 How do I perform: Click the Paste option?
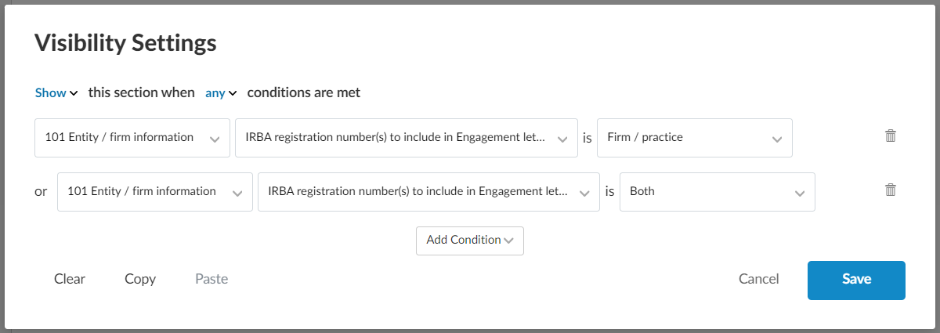tap(211, 279)
